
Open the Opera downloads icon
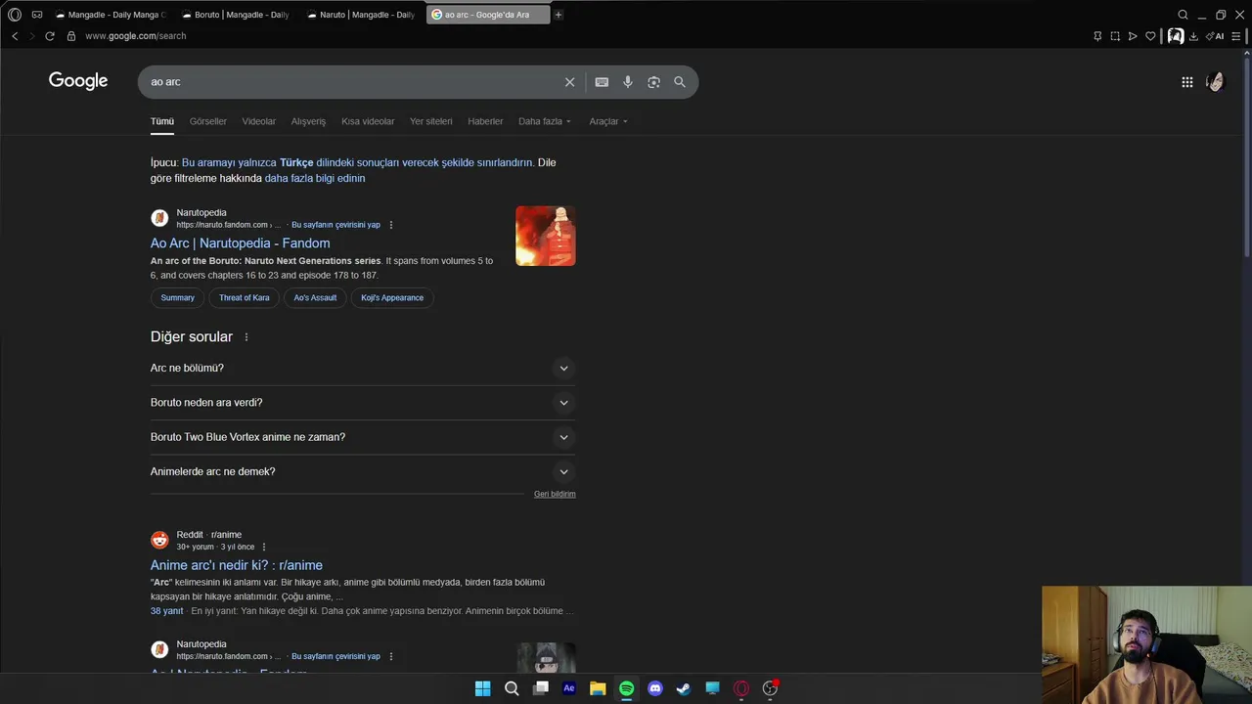[x=1193, y=36]
